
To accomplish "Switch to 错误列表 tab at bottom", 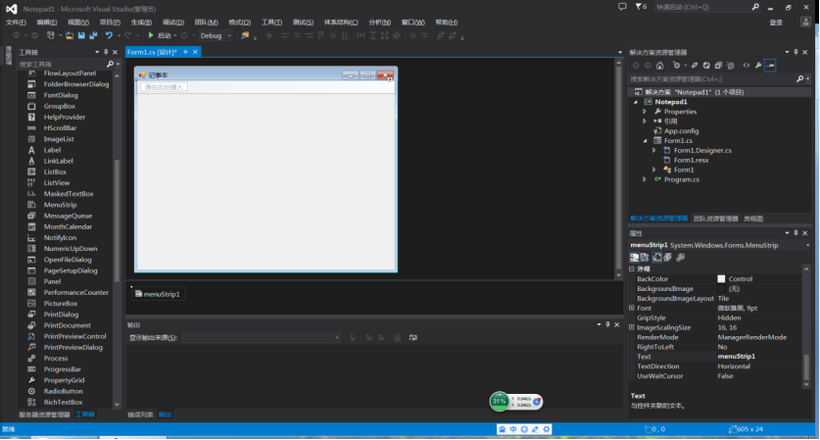I will (140, 415).
